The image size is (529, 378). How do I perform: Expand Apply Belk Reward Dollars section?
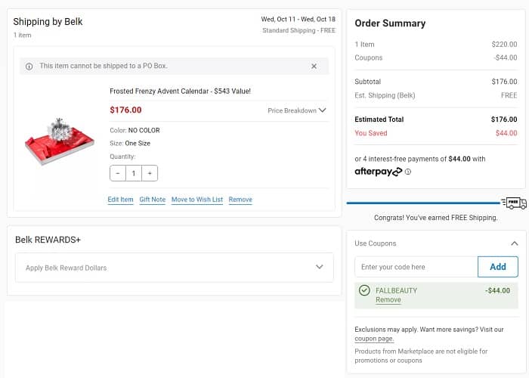coord(174,268)
